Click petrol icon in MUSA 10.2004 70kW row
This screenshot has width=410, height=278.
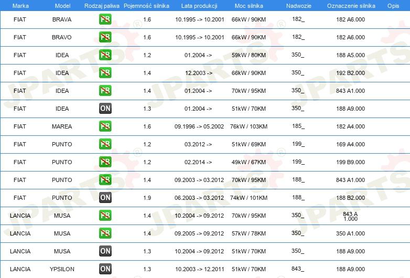(105, 215)
